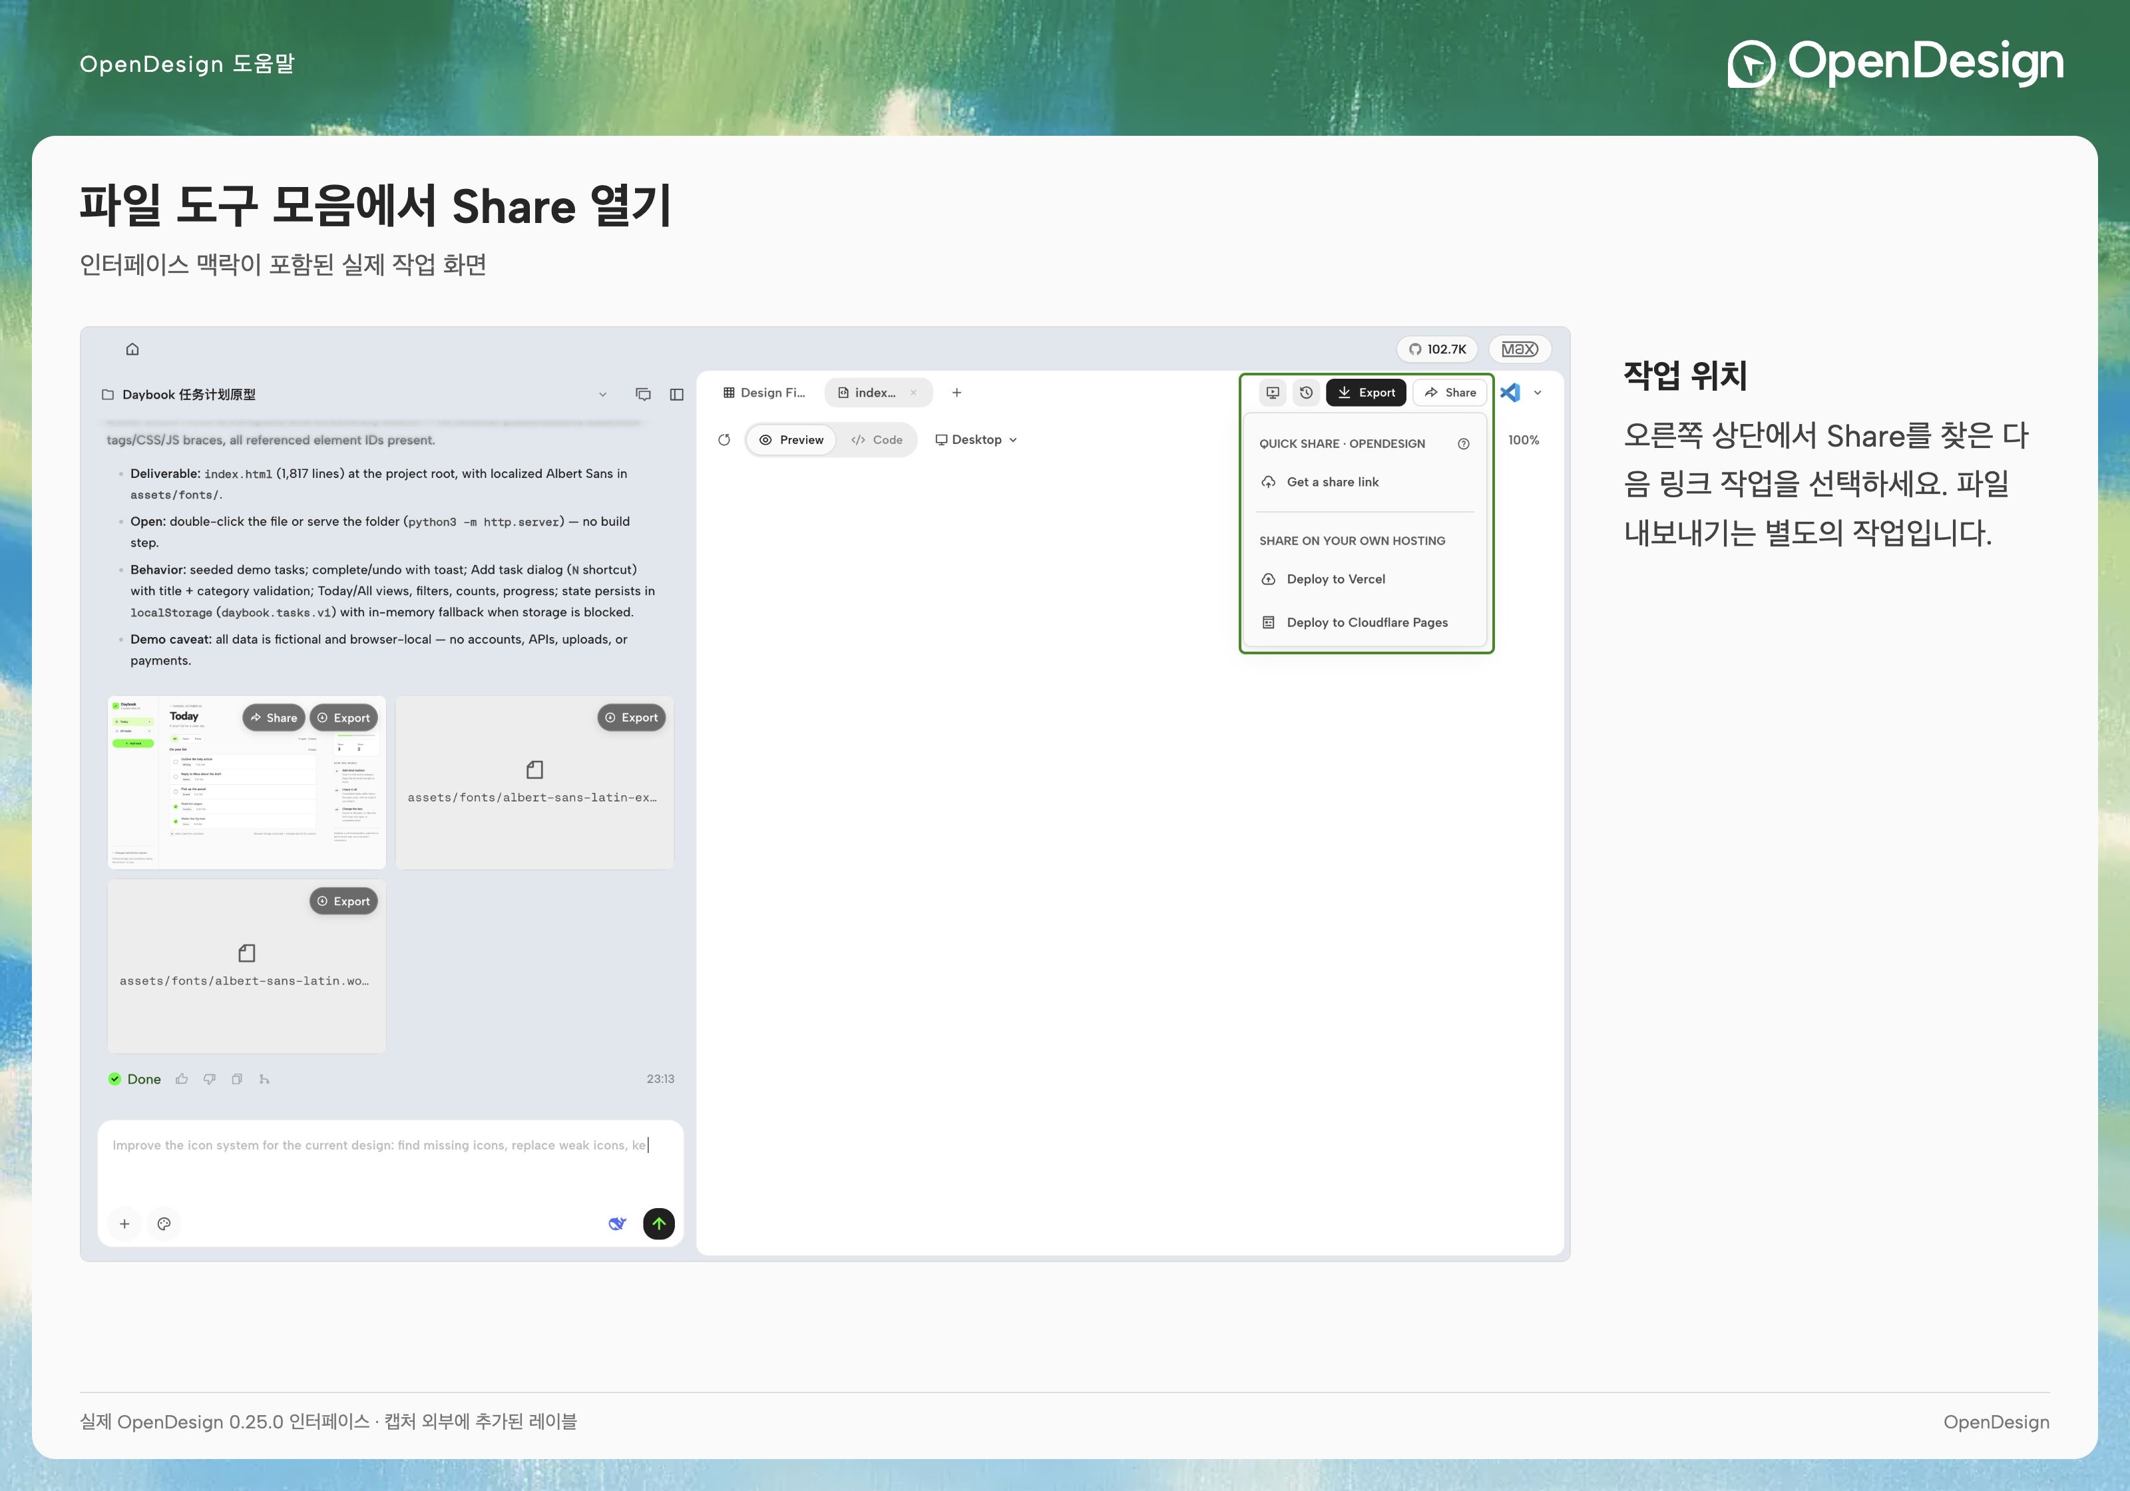Click QUICK SHARE · OPENDESIGN heading
Screen dimensions: 2130x1491
[1341, 443]
